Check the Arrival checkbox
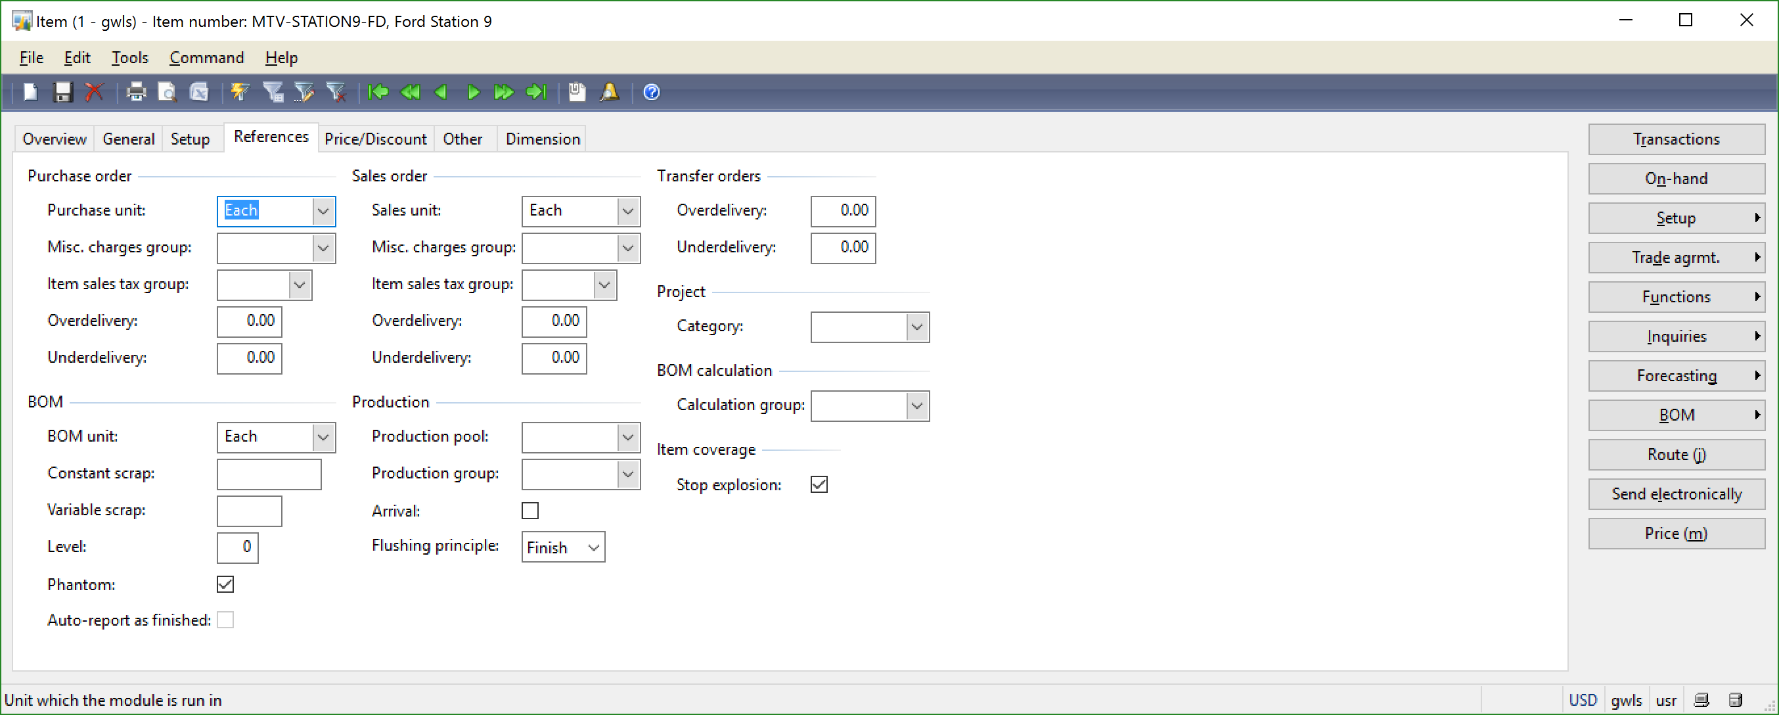Screen dimensions: 1779x715 point(530,511)
